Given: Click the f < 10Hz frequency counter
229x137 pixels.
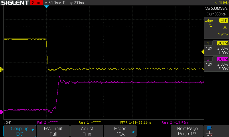Looking at the screenshot, I should click(220, 3).
